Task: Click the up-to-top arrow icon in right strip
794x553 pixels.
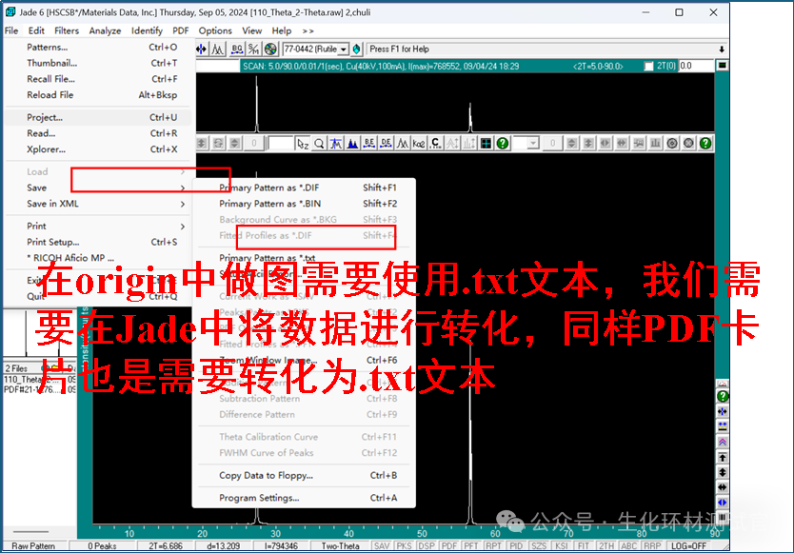Action: point(723,457)
